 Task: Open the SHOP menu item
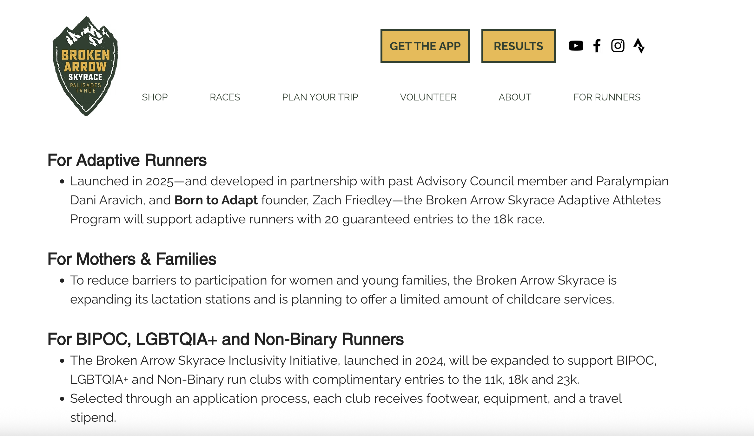[155, 97]
